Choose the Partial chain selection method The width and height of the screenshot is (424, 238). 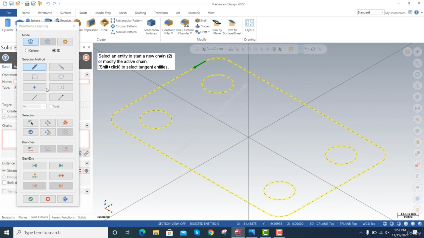(x=61, y=67)
